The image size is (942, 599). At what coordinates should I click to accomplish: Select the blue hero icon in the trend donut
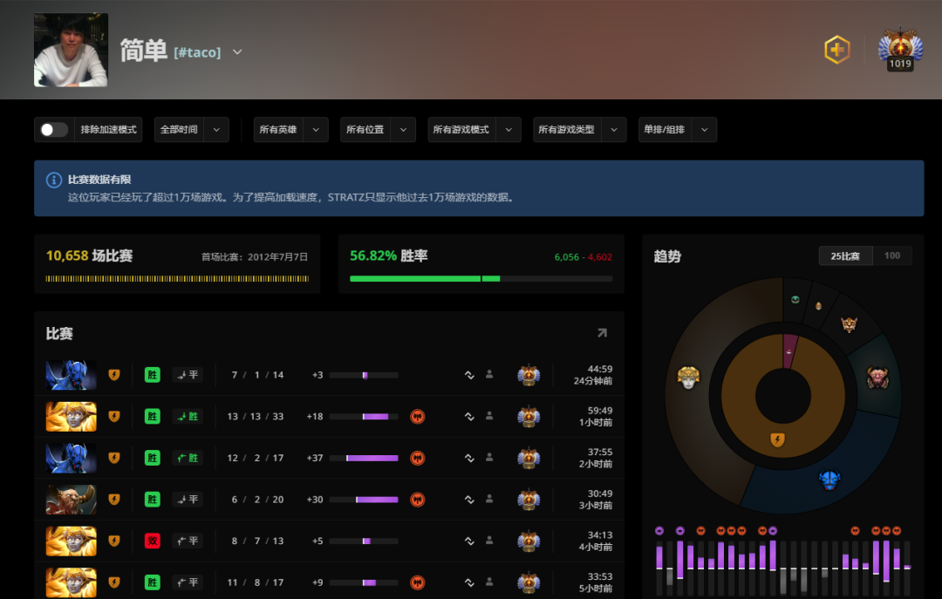click(x=829, y=480)
